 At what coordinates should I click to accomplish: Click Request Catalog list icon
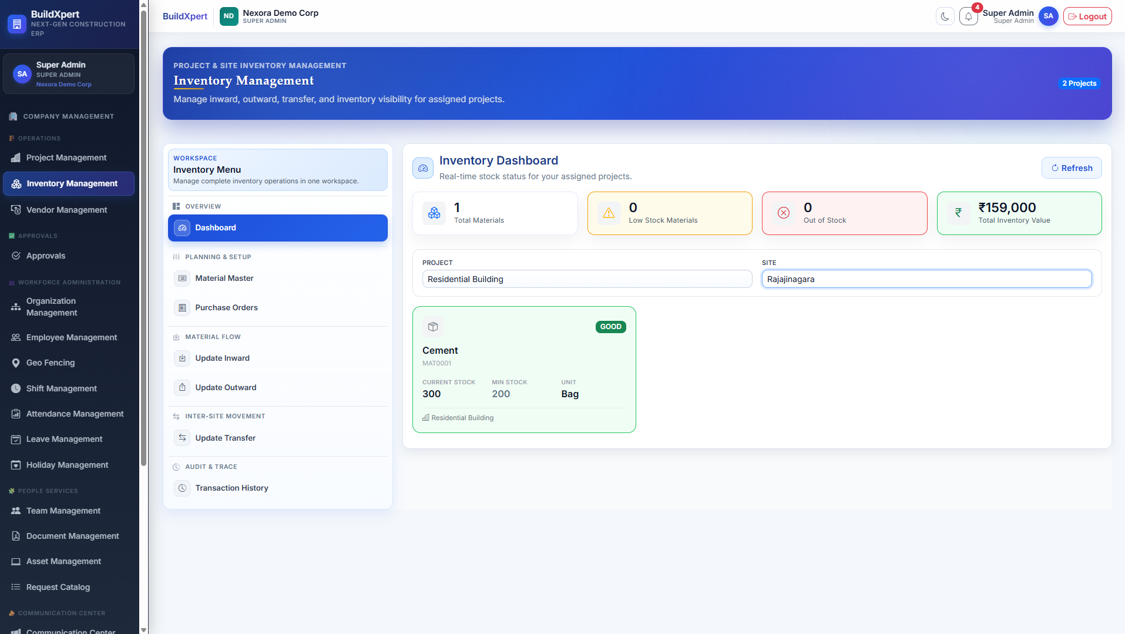click(x=16, y=587)
